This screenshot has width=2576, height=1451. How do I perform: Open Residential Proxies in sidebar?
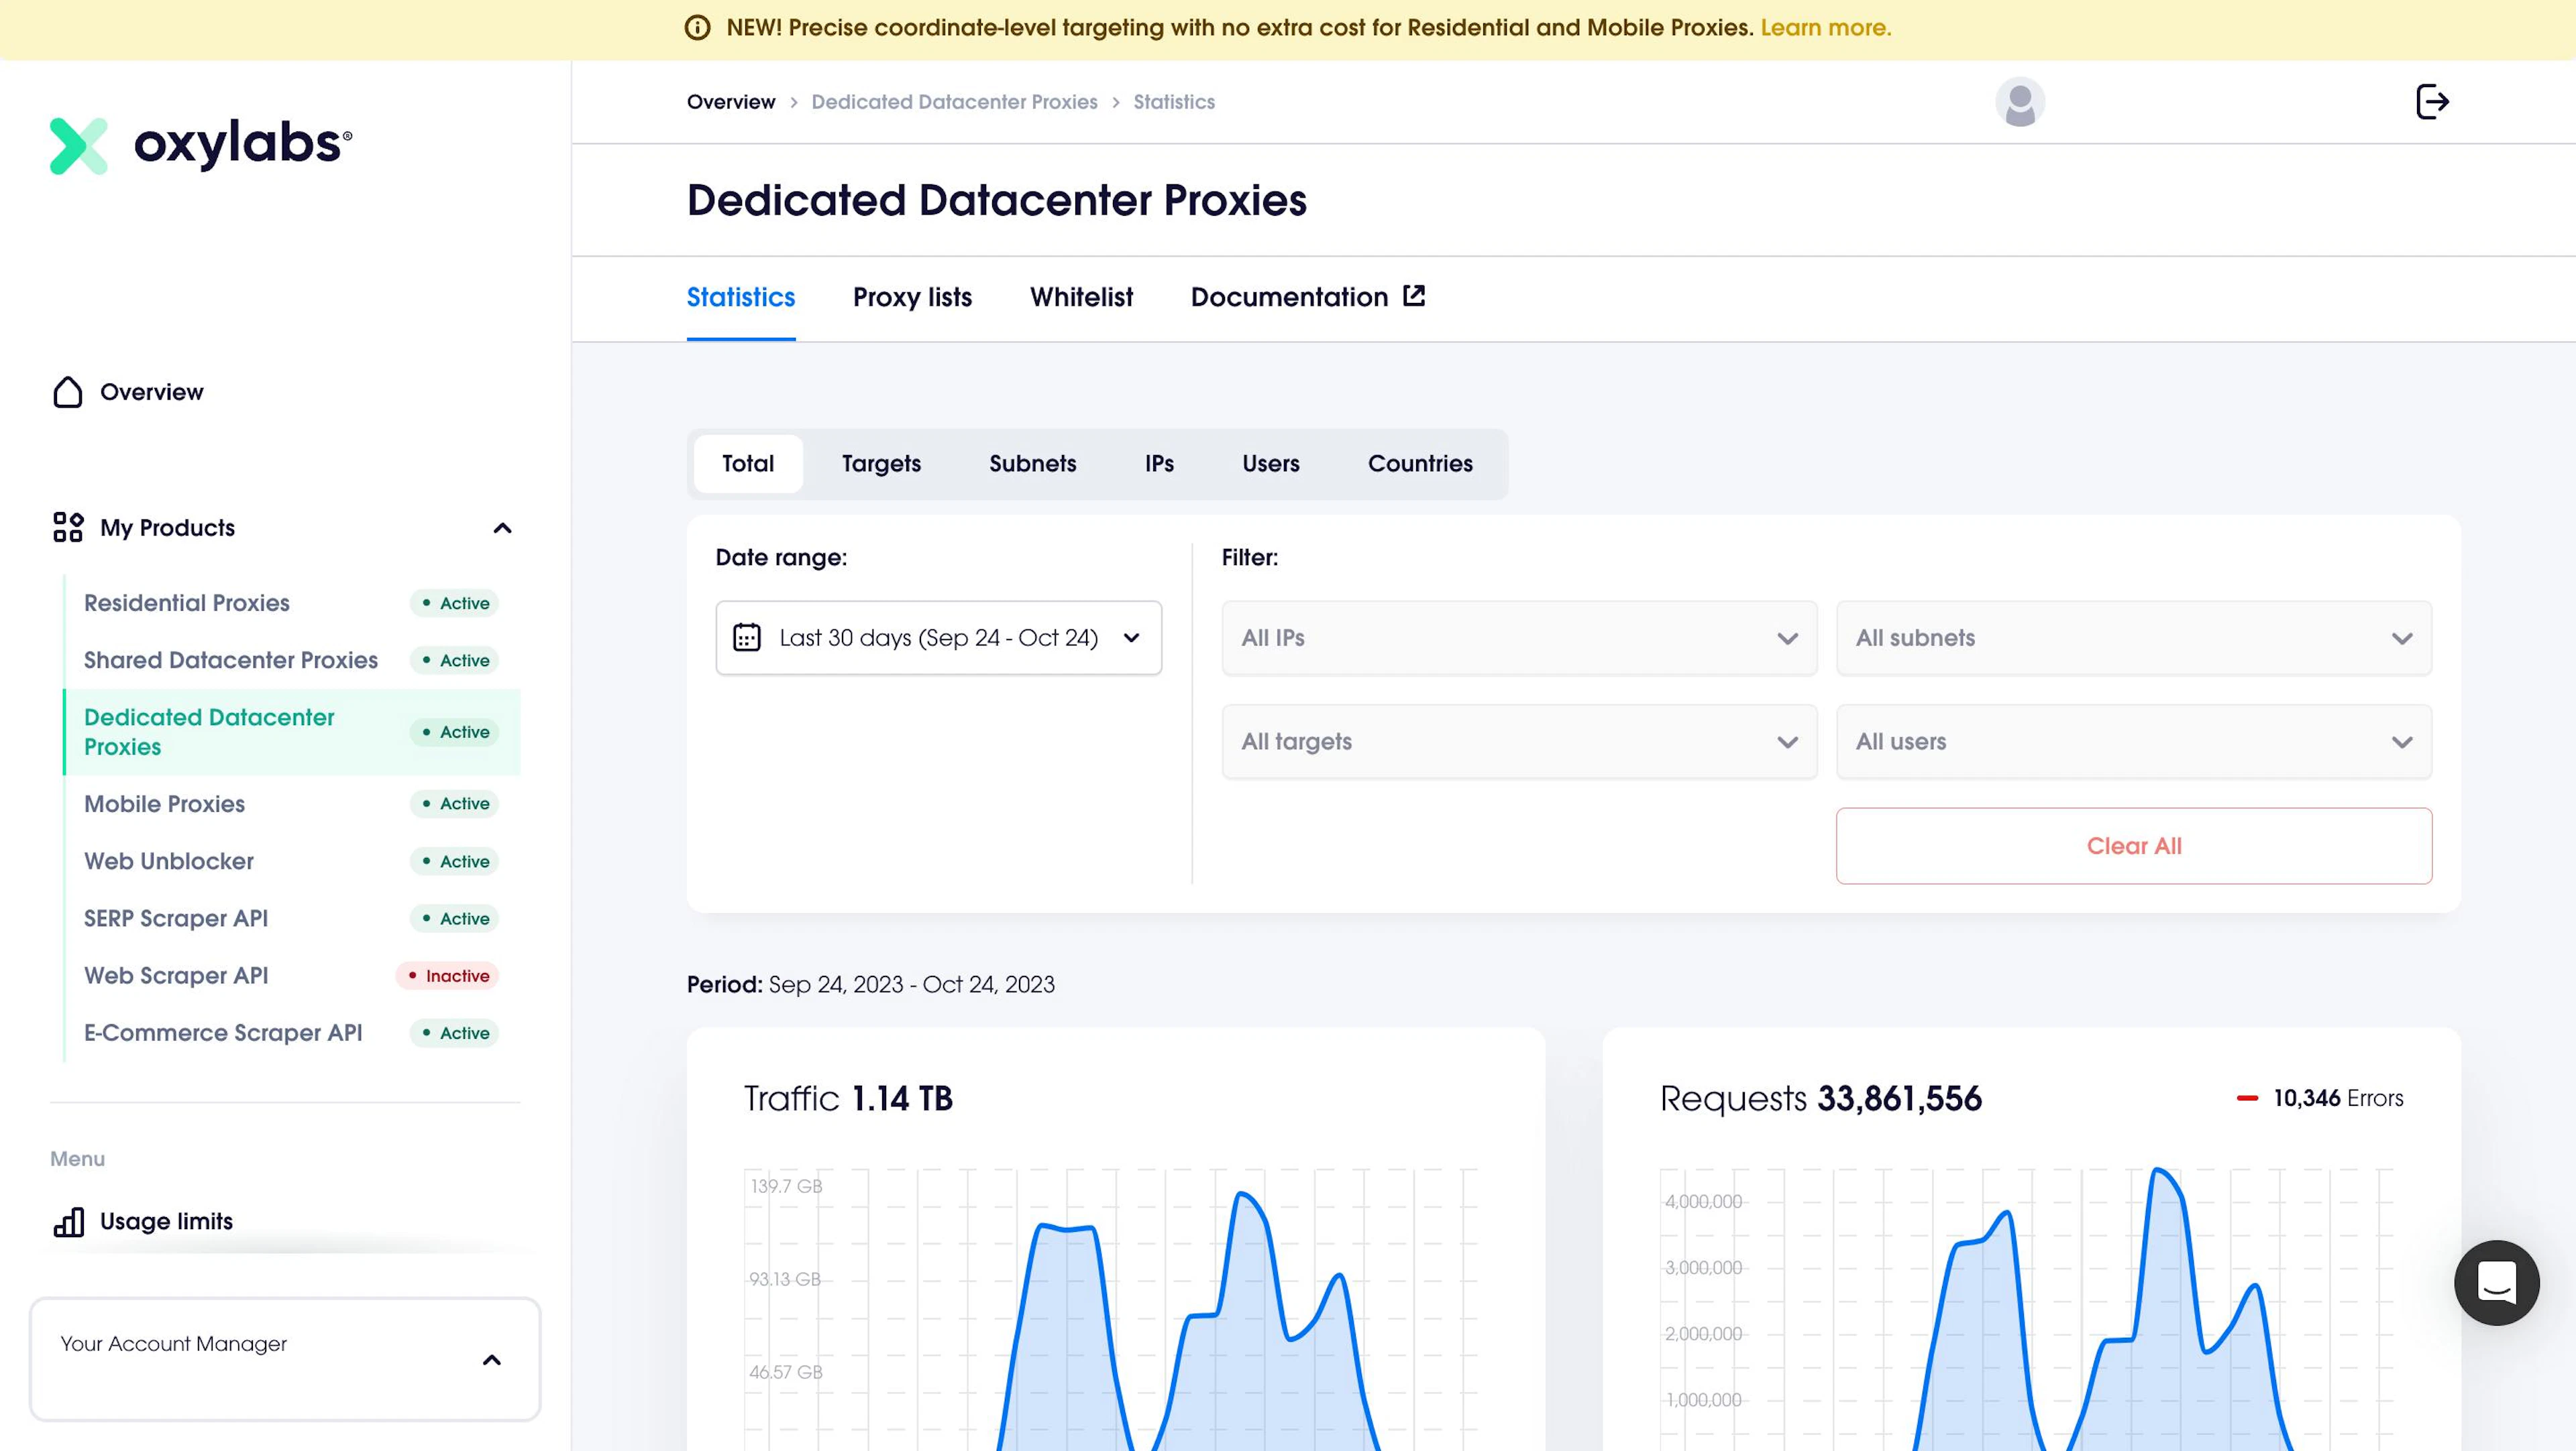coord(186,603)
